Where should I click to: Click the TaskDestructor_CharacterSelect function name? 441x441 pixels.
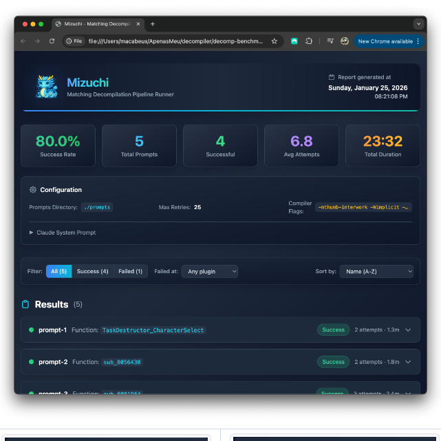153,330
